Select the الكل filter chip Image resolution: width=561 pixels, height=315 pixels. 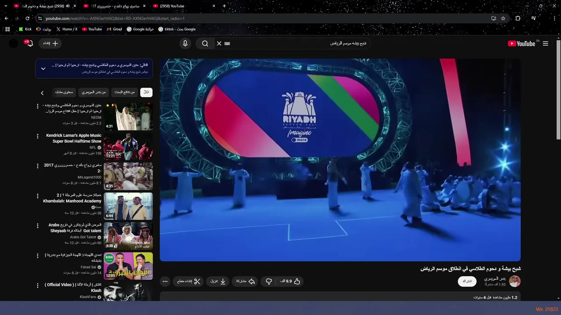(x=146, y=92)
